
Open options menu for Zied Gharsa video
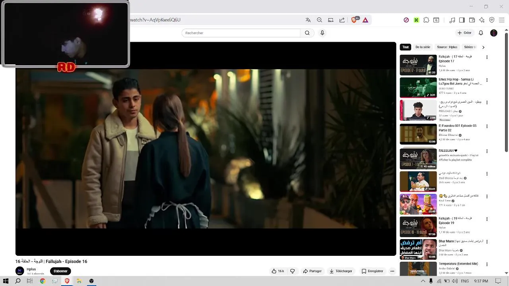coord(487,174)
